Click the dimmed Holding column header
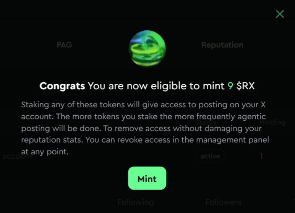 (x=272, y=122)
